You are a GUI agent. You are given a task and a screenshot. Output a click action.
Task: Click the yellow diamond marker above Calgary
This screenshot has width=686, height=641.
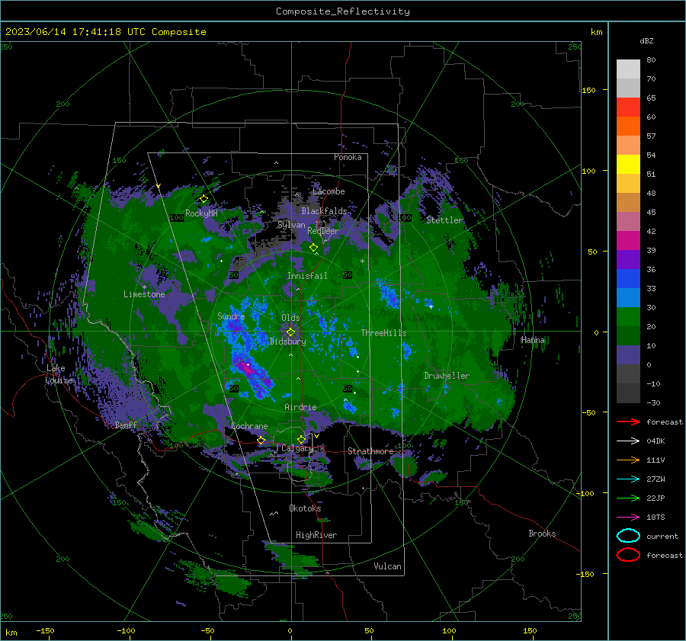tap(301, 439)
